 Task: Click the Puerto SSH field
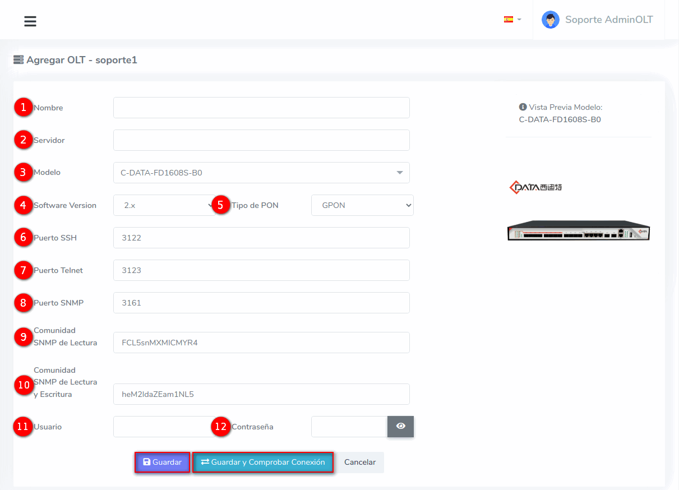(x=261, y=238)
